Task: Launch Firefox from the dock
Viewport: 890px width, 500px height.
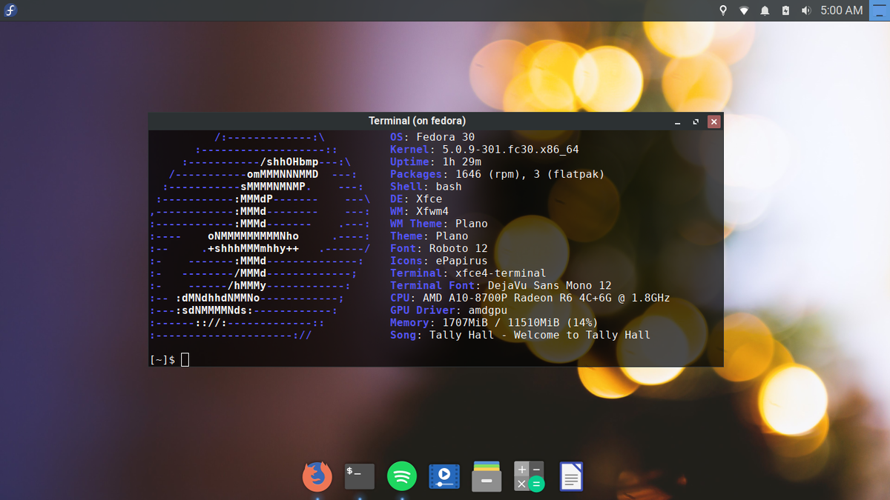Action: pos(317,476)
